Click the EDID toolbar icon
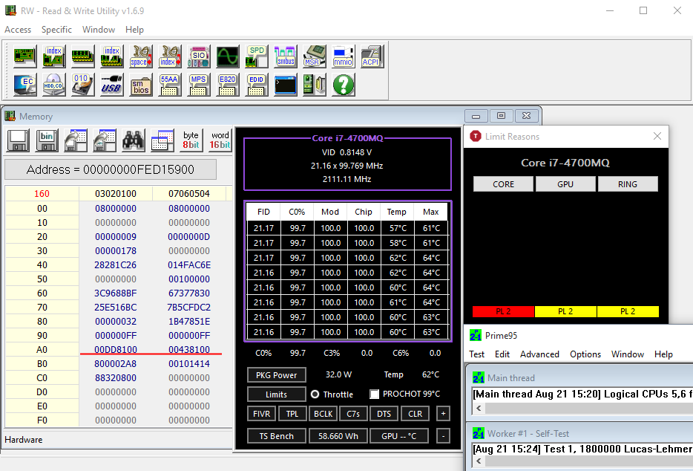The height and width of the screenshot is (471, 693). (x=256, y=84)
